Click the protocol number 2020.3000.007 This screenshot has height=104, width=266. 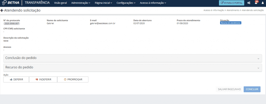[x=12, y=23]
